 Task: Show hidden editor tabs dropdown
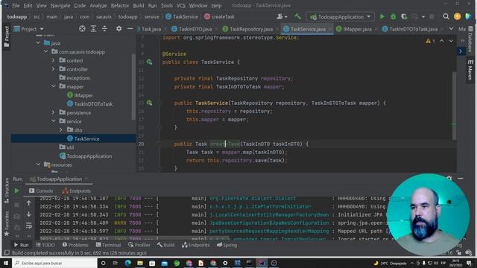(451, 29)
